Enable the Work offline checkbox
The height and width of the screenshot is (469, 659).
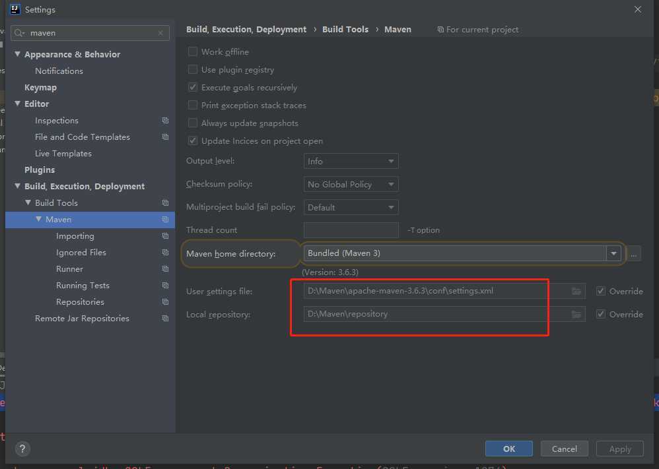[x=193, y=51]
